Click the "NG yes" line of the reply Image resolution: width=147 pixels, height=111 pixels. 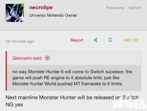tap(14, 105)
